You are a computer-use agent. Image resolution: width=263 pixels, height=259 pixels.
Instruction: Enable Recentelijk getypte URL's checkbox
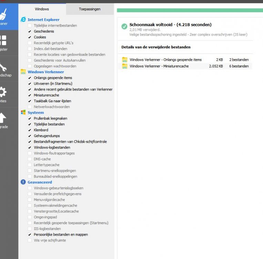tap(30, 43)
